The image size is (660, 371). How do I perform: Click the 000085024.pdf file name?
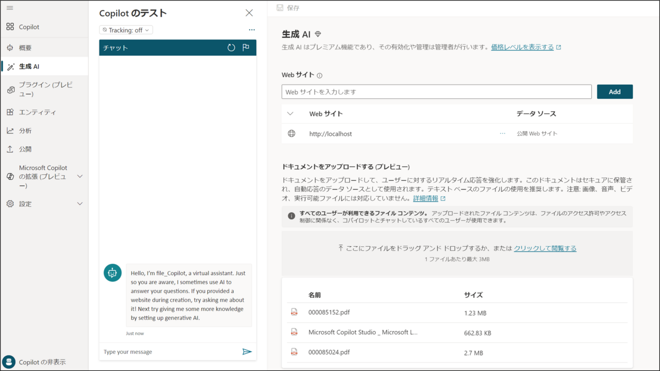tap(329, 352)
